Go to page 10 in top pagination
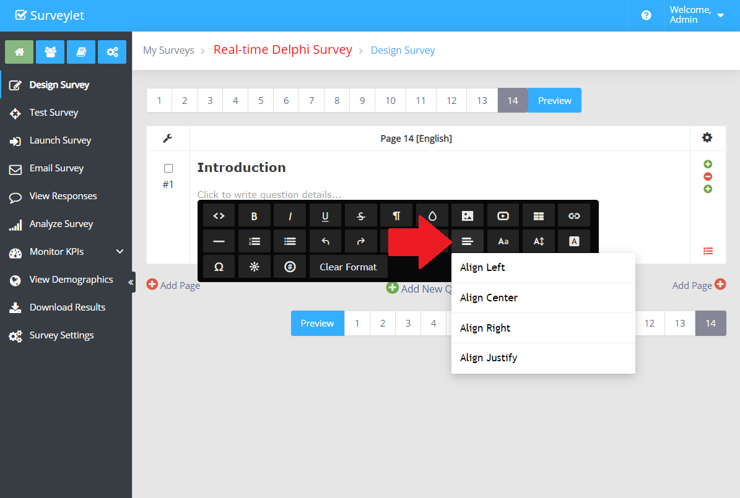Image resolution: width=740 pixels, height=498 pixels. click(390, 100)
